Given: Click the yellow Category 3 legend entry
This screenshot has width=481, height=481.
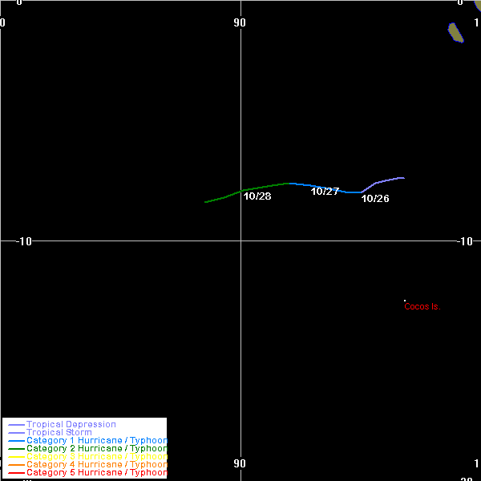Looking at the screenshot, I should pos(96,457).
